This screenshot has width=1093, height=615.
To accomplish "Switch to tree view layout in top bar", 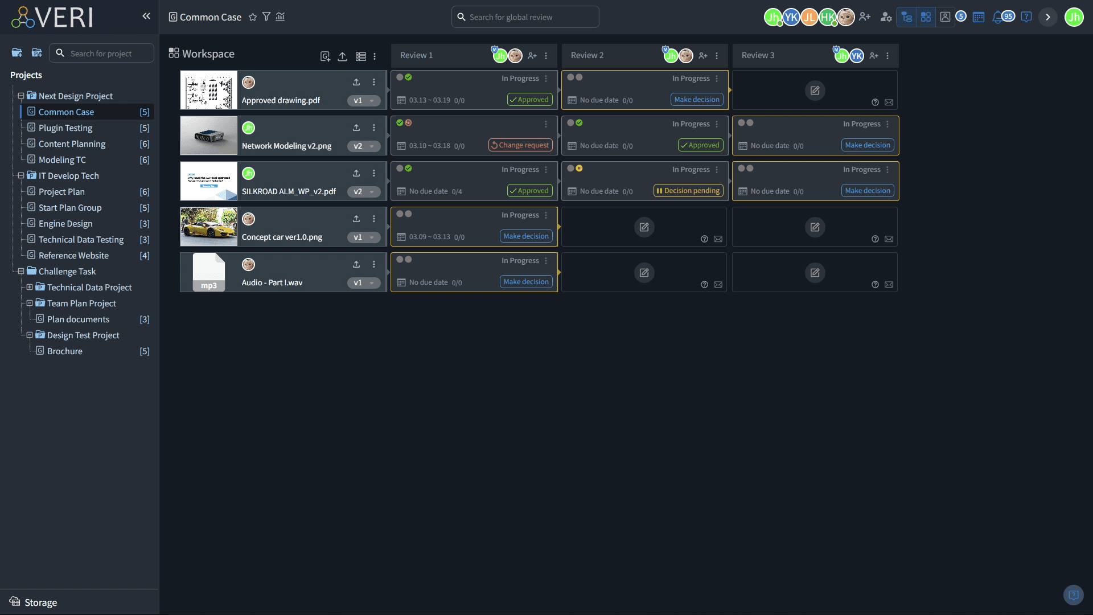I will (906, 17).
